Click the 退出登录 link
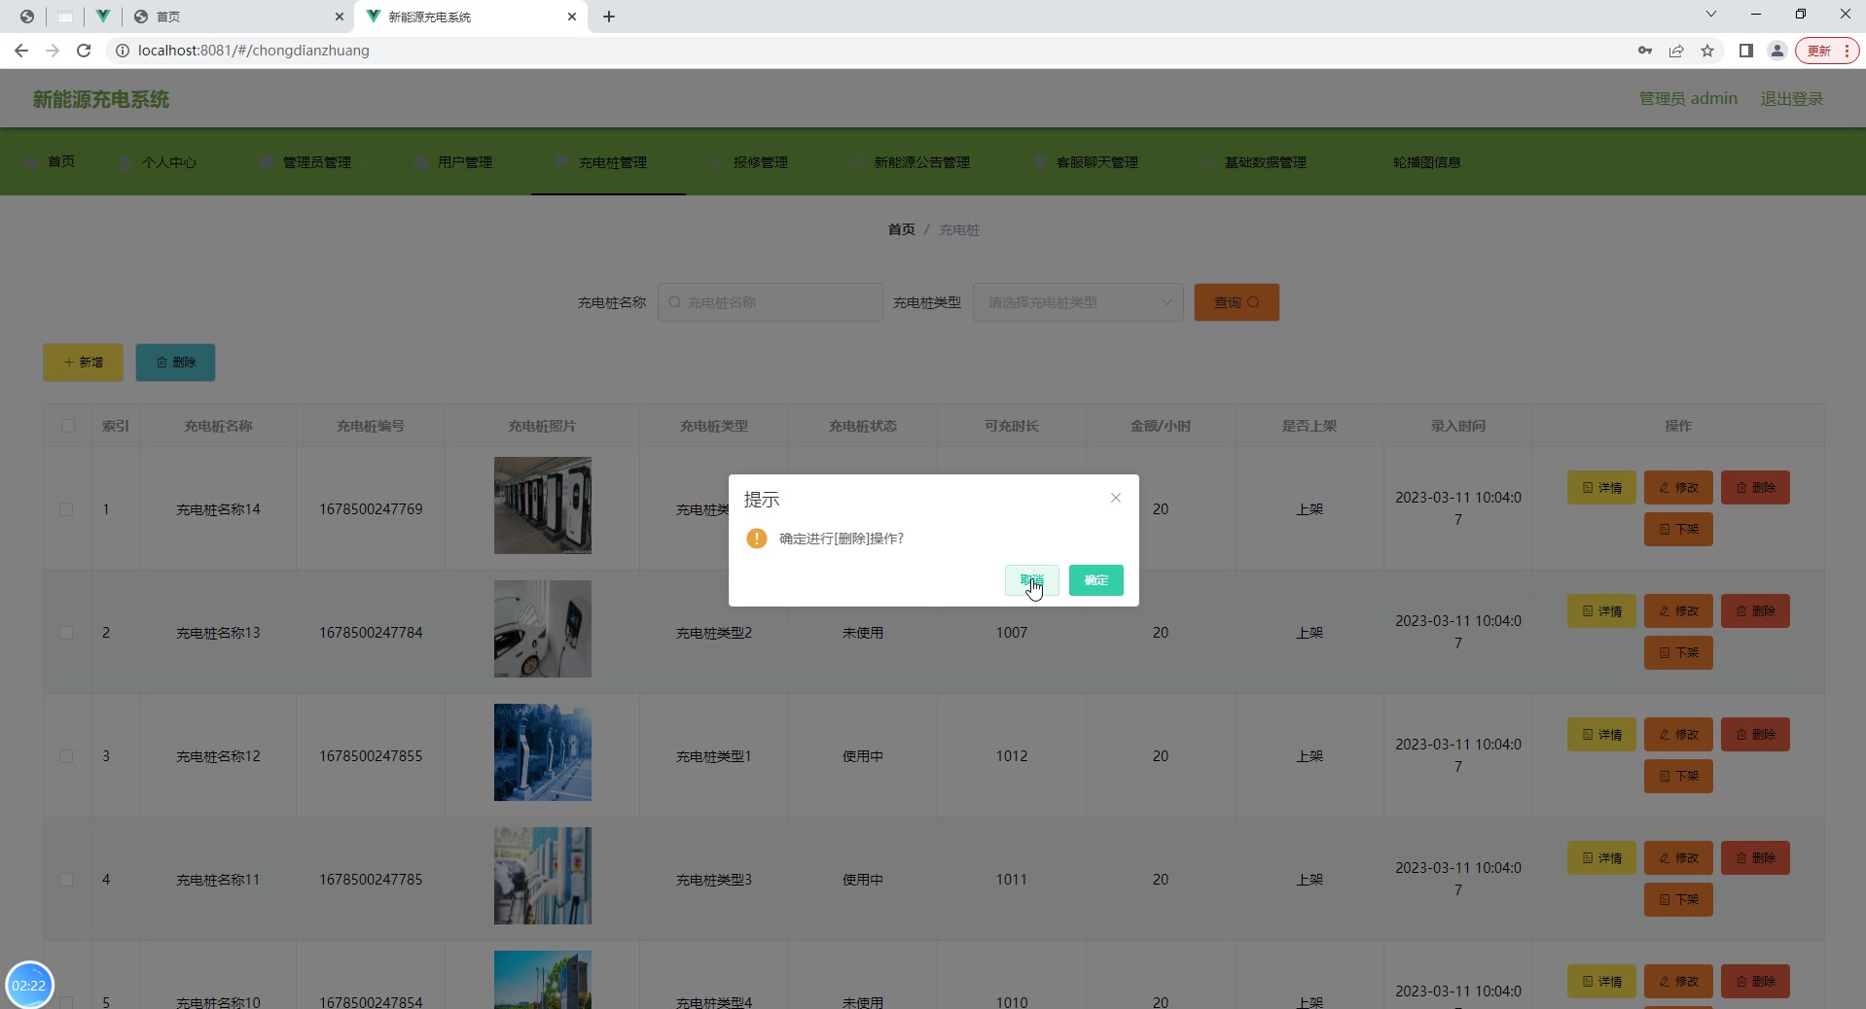The height and width of the screenshot is (1009, 1866). (x=1792, y=99)
